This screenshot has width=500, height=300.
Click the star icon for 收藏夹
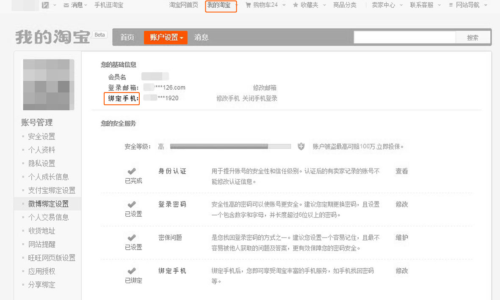(296, 5)
